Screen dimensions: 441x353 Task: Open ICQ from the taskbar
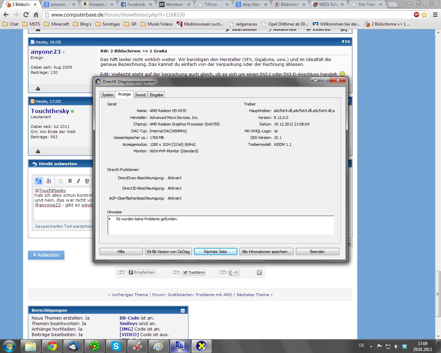95,346
